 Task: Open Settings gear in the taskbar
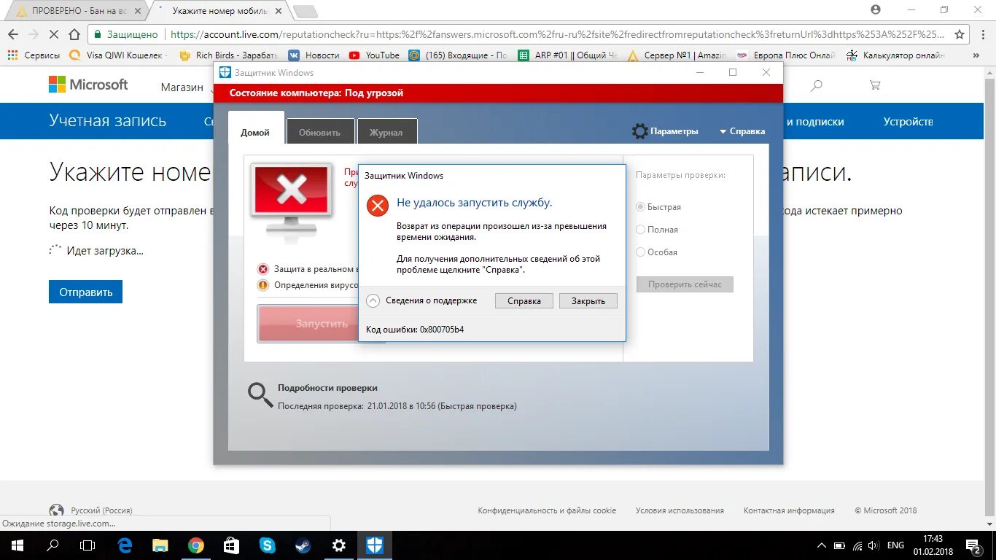pyautogui.click(x=339, y=545)
